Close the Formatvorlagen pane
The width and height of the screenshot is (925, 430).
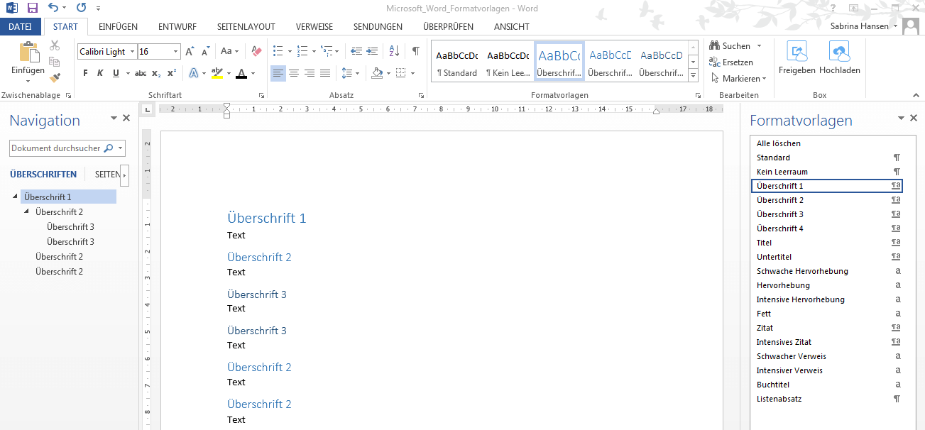click(914, 118)
